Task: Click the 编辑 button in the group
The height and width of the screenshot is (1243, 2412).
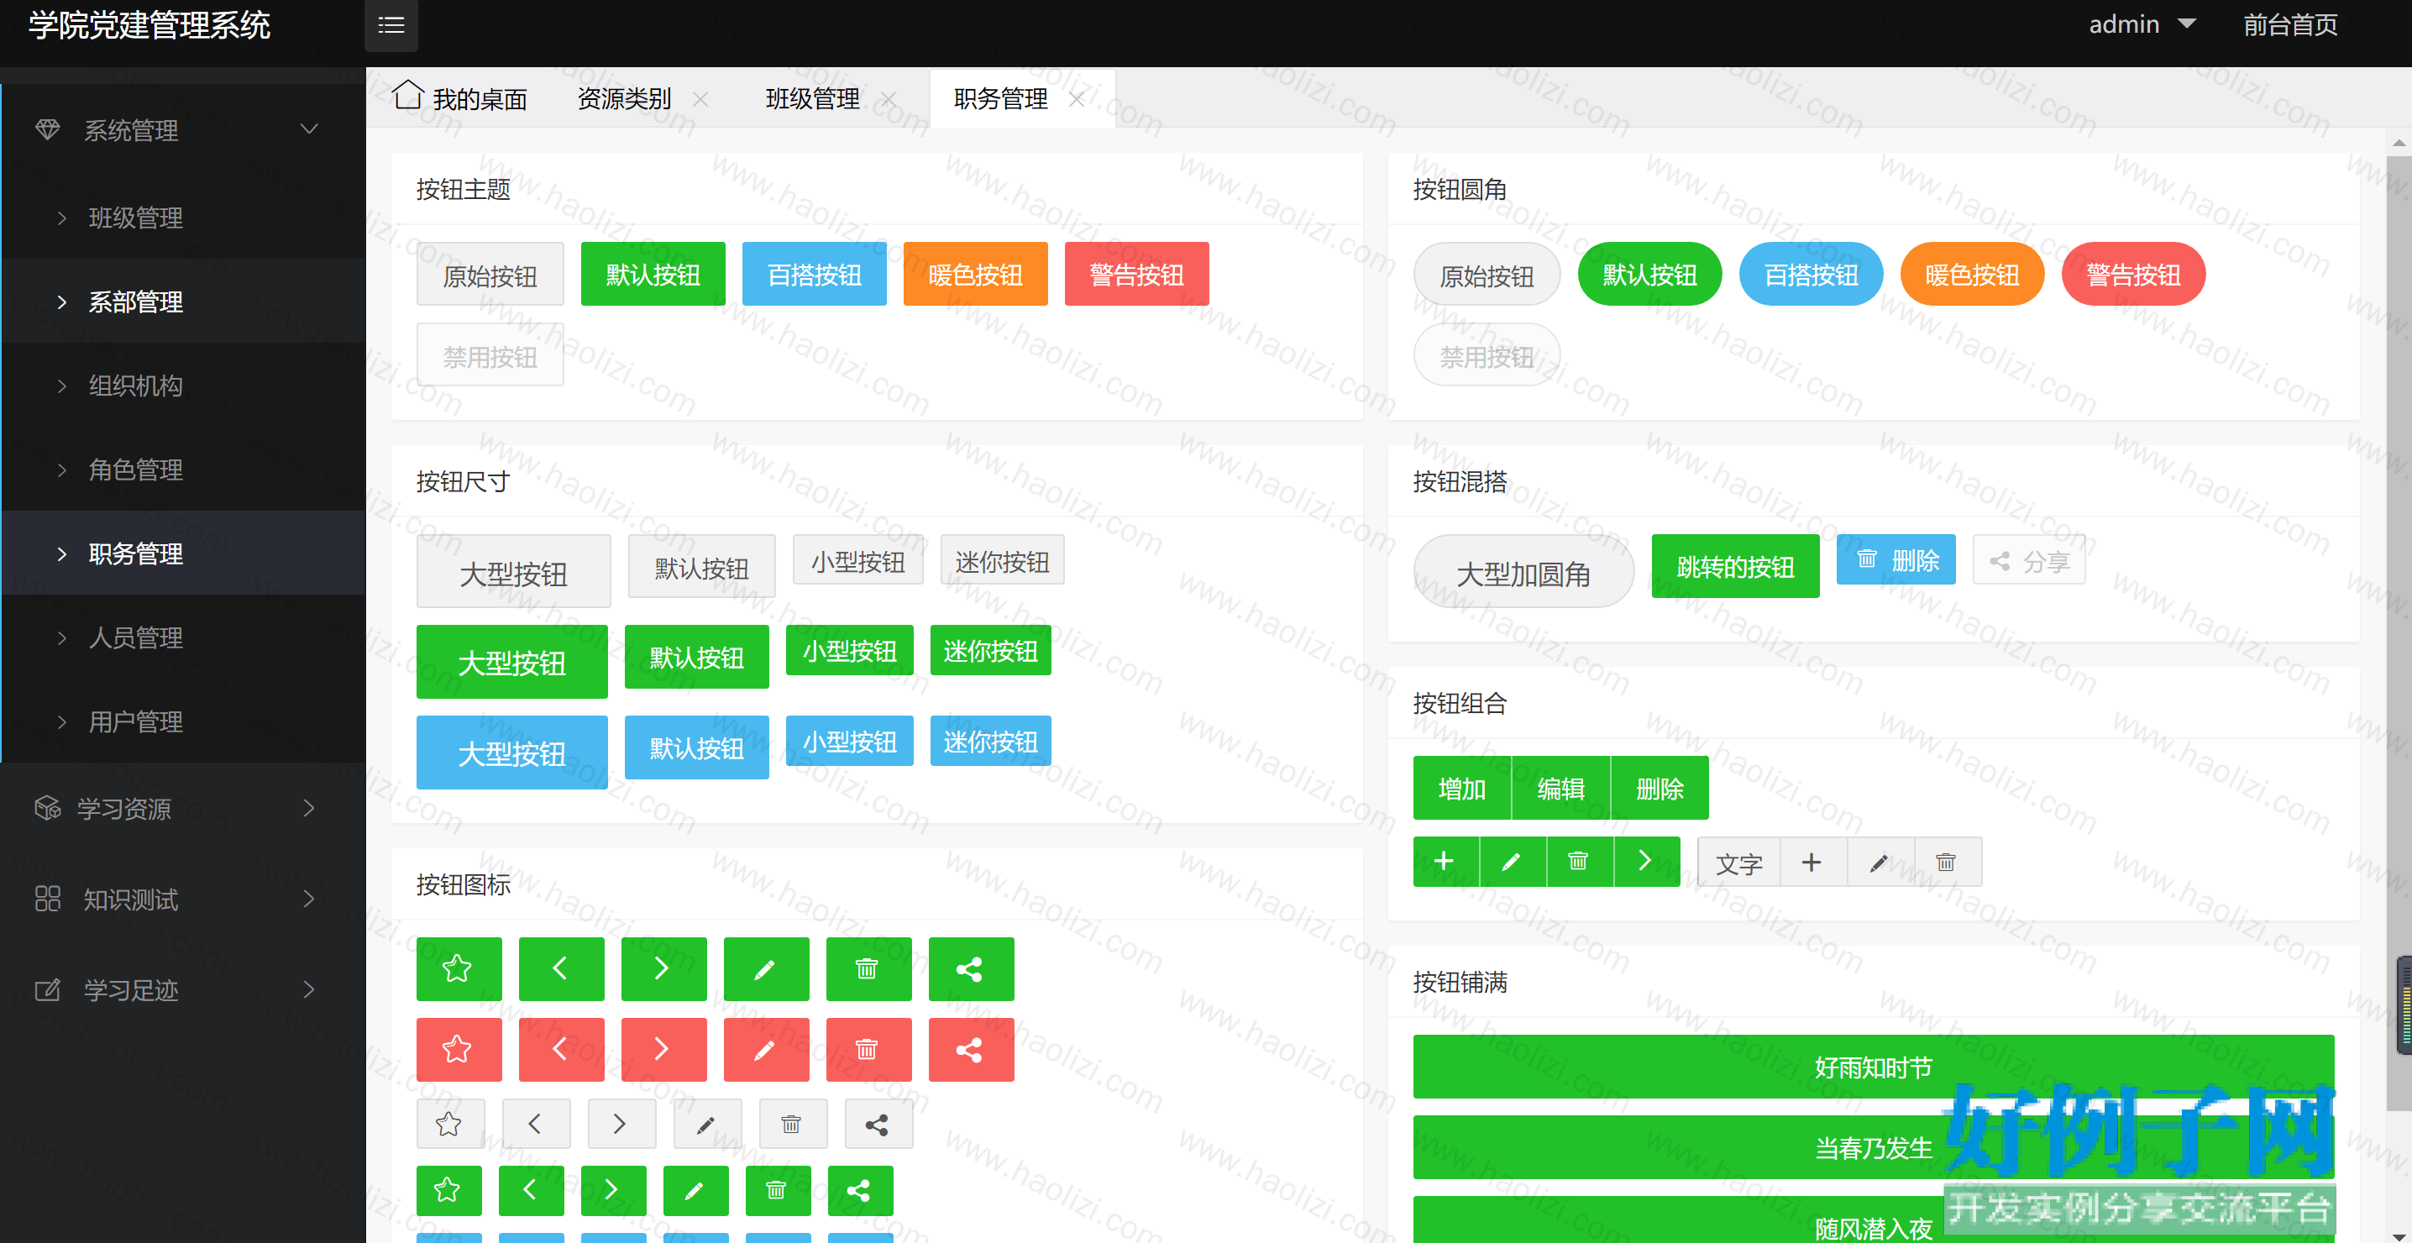Action: [1561, 788]
